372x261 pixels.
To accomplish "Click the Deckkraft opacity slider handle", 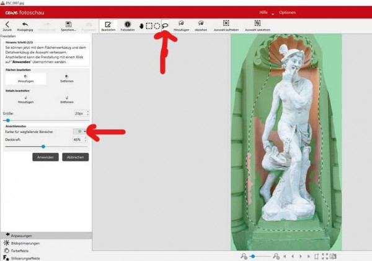I will (x=43, y=147).
